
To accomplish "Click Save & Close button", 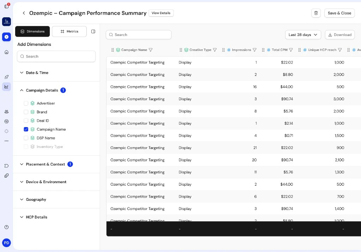I will 339,13.
